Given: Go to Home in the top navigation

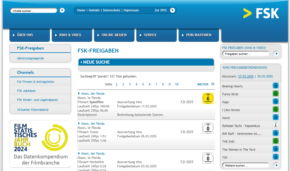Looking at the screenshot, I should tap(81, 10).
